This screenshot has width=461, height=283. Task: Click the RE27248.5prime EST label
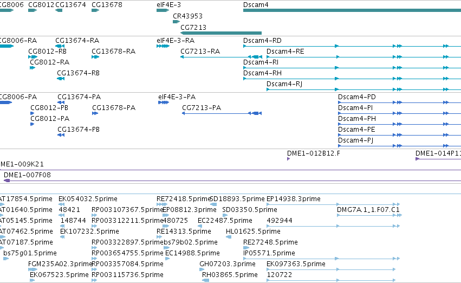270,242
